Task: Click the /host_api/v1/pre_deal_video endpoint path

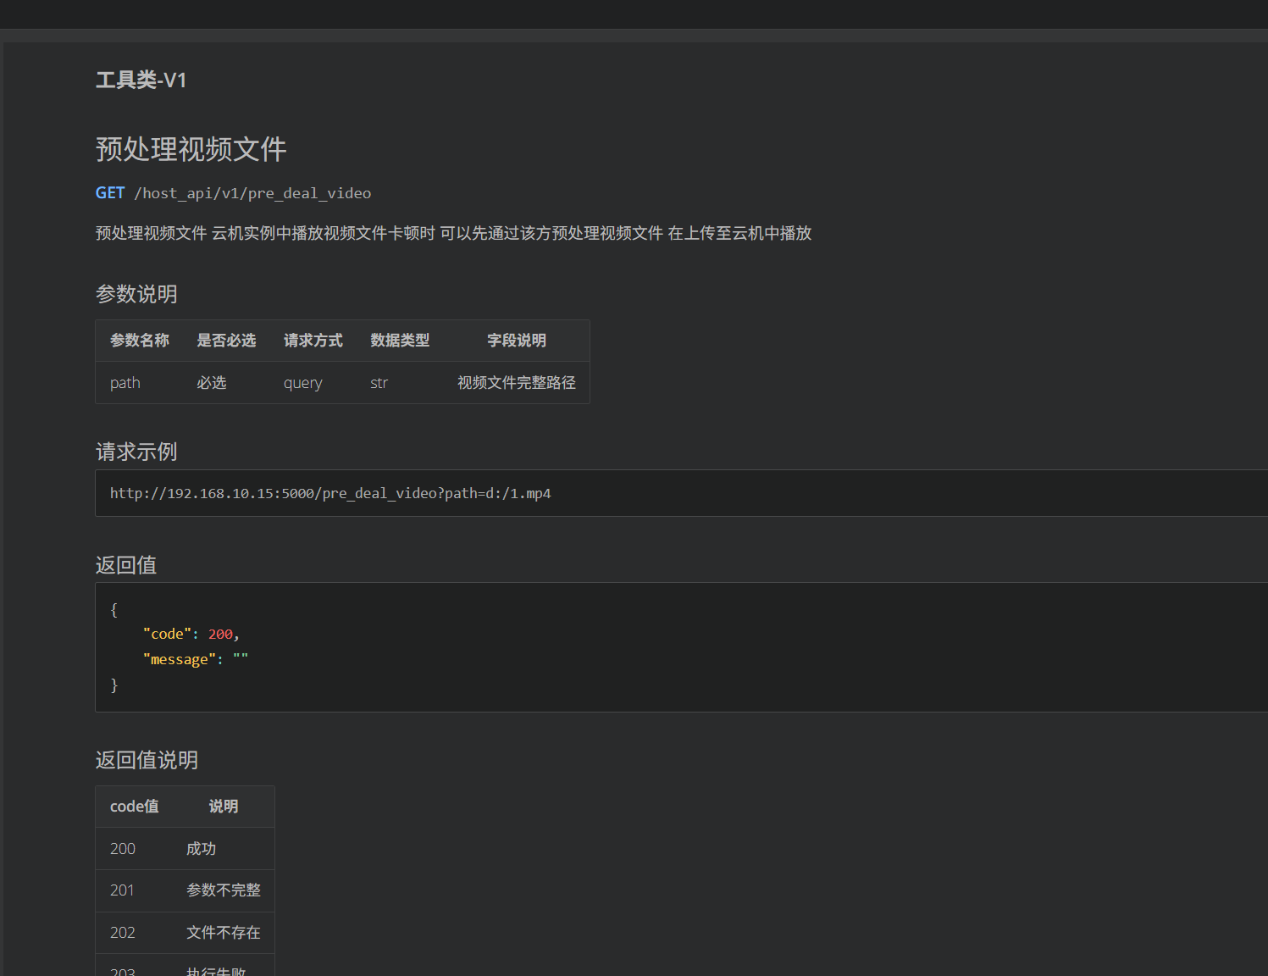Action: pyautogui.click(x=252, y=192)
